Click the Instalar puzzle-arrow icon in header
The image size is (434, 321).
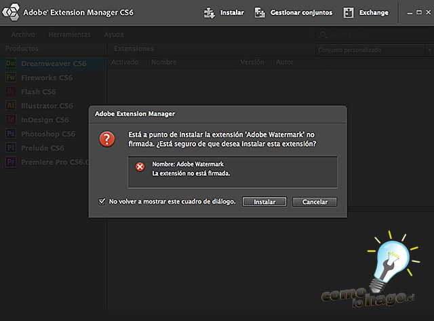(x=210, y=13)
